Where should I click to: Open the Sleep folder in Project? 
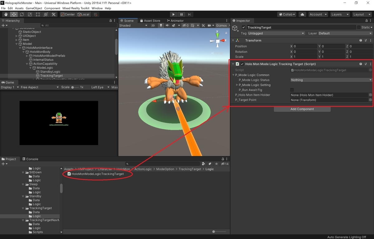coord(33,184)
